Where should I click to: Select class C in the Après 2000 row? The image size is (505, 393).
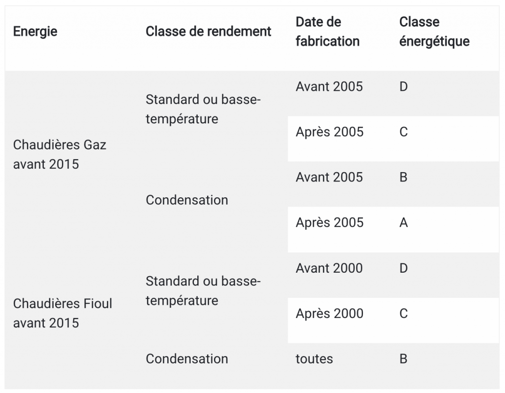click(403, 314)
